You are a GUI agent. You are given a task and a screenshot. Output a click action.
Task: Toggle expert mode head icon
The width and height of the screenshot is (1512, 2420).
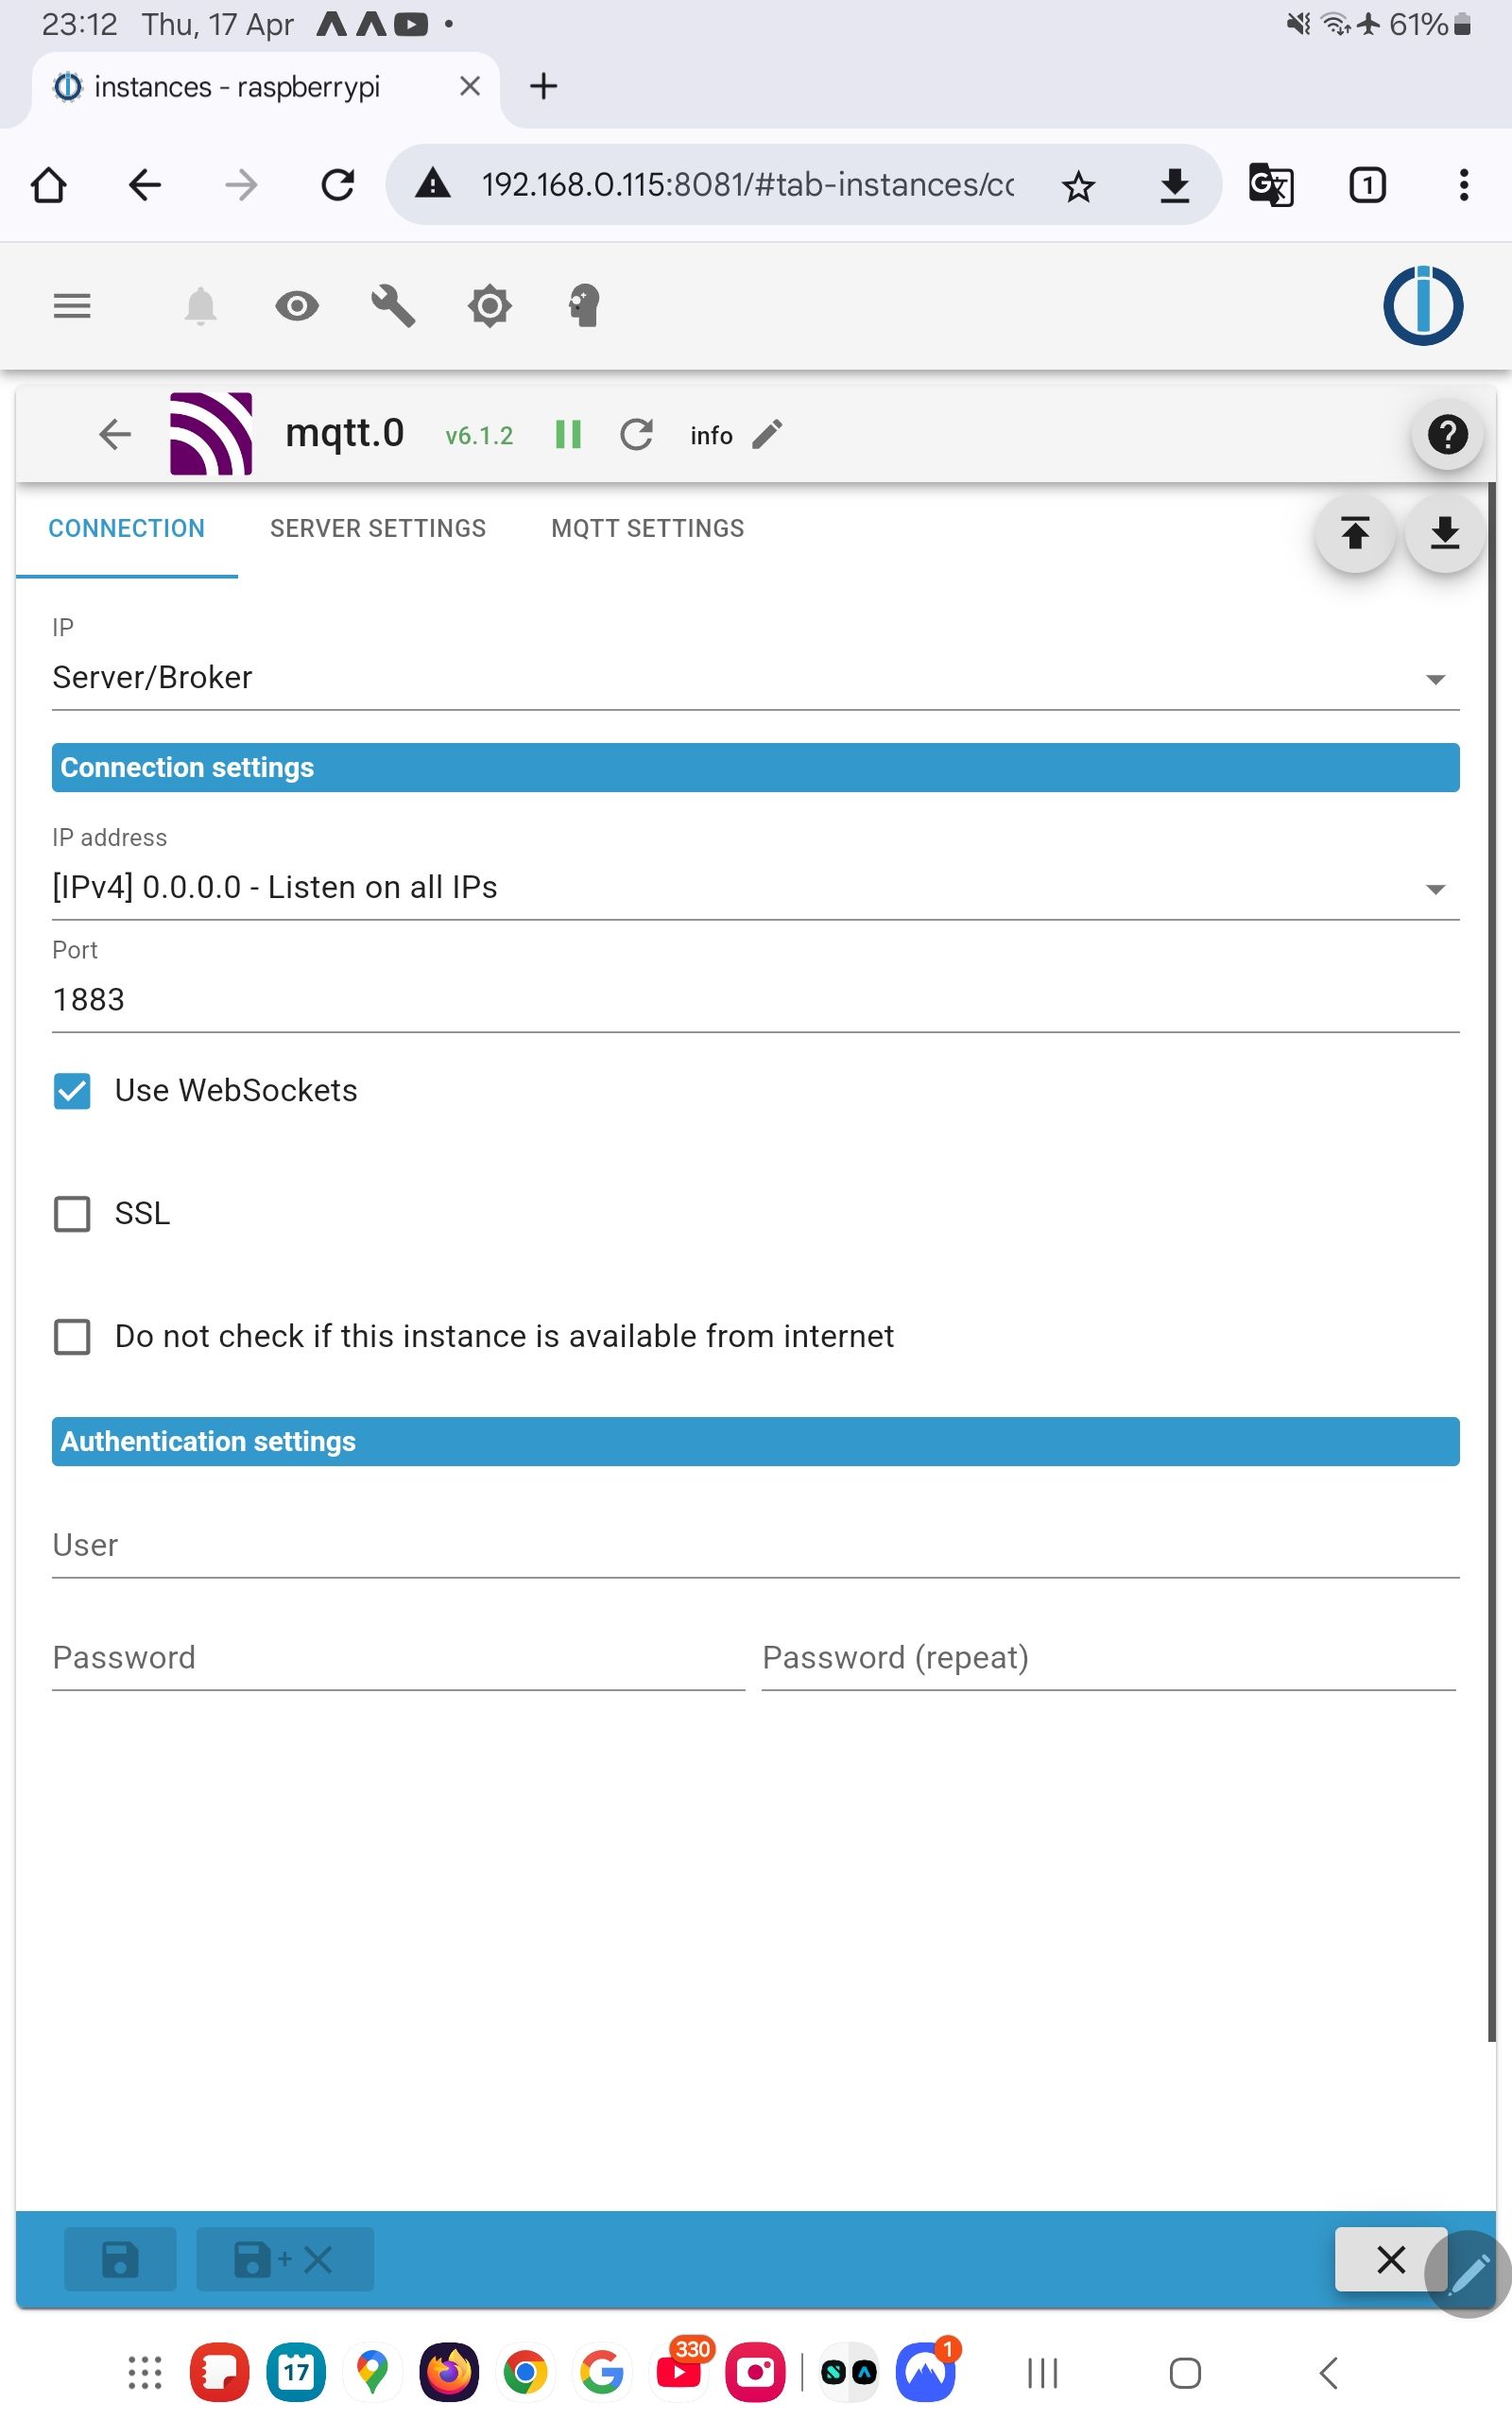click(584, 306)
